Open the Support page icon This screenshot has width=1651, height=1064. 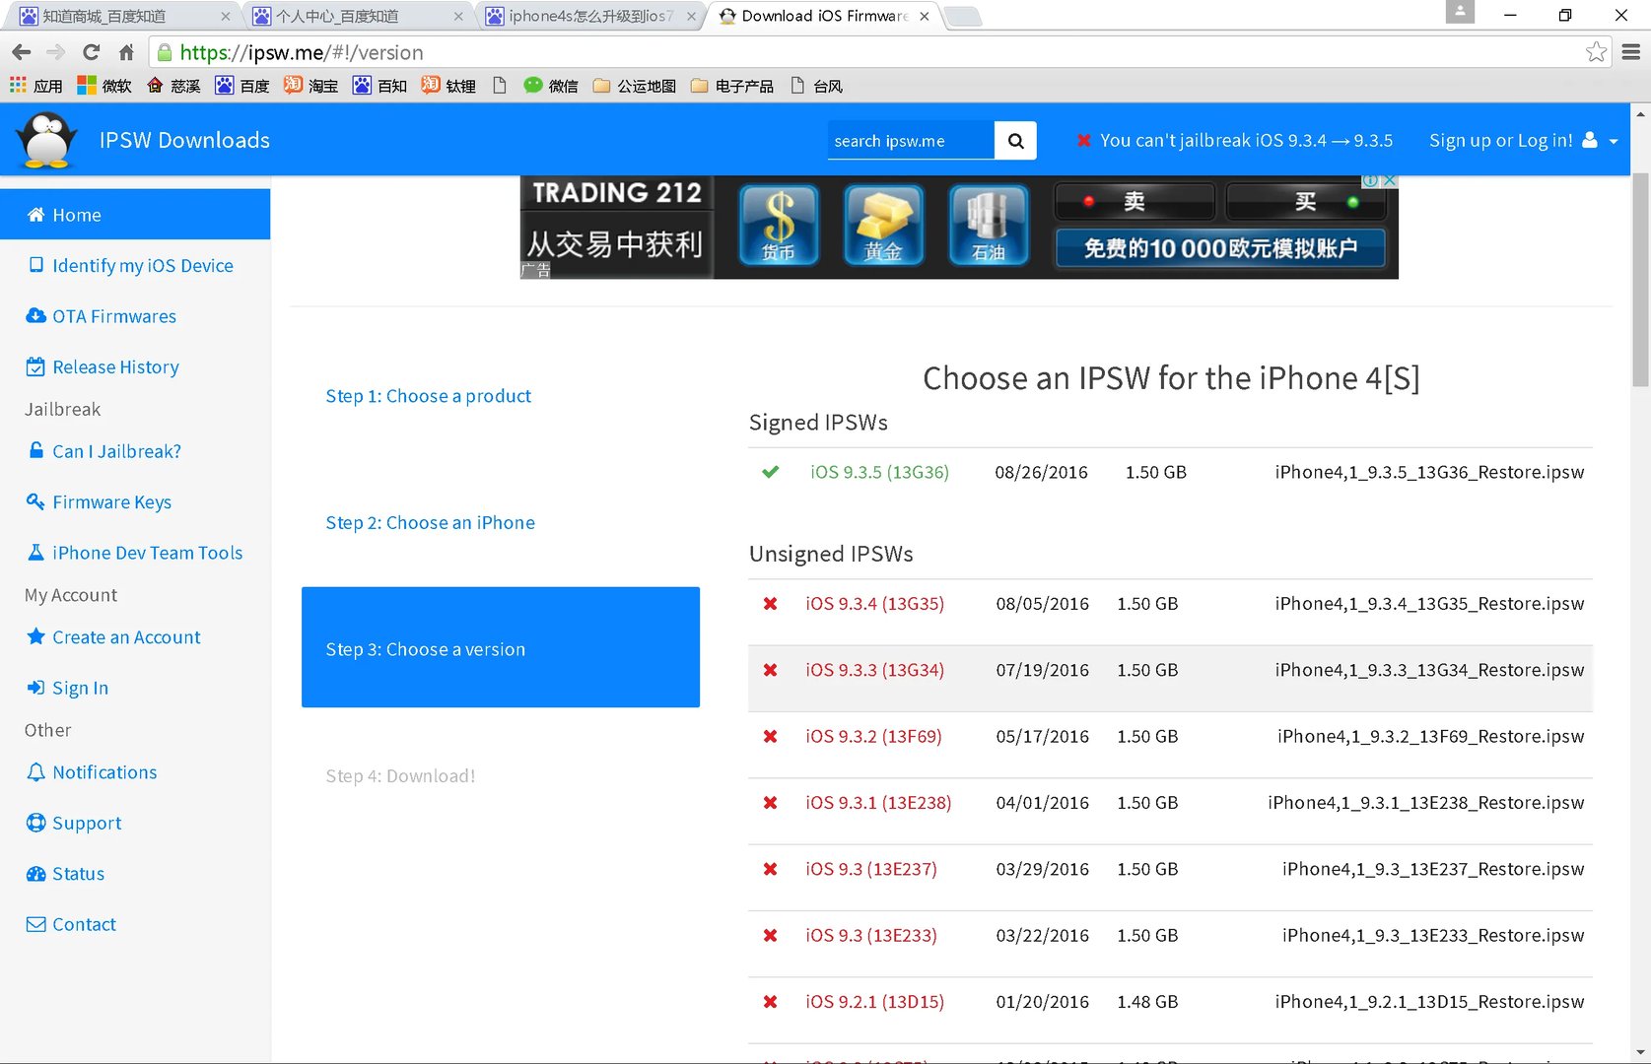34,822
